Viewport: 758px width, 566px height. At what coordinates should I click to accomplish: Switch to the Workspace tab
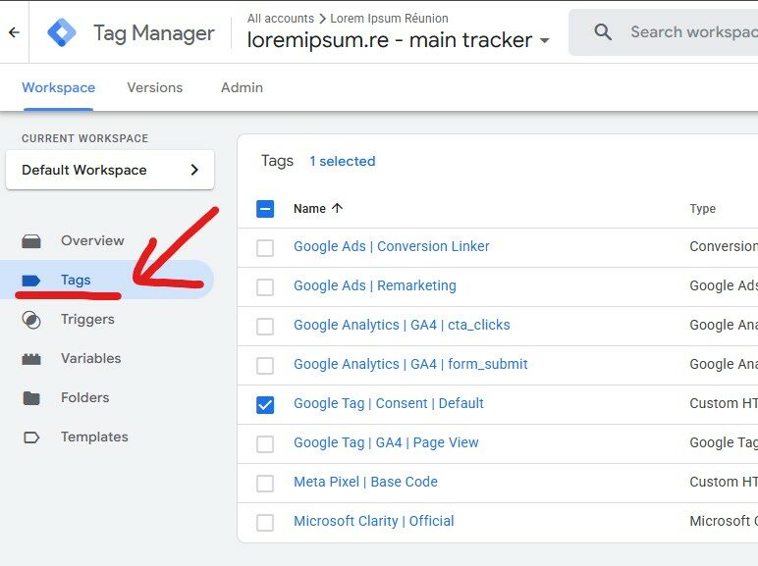(59, 87)
